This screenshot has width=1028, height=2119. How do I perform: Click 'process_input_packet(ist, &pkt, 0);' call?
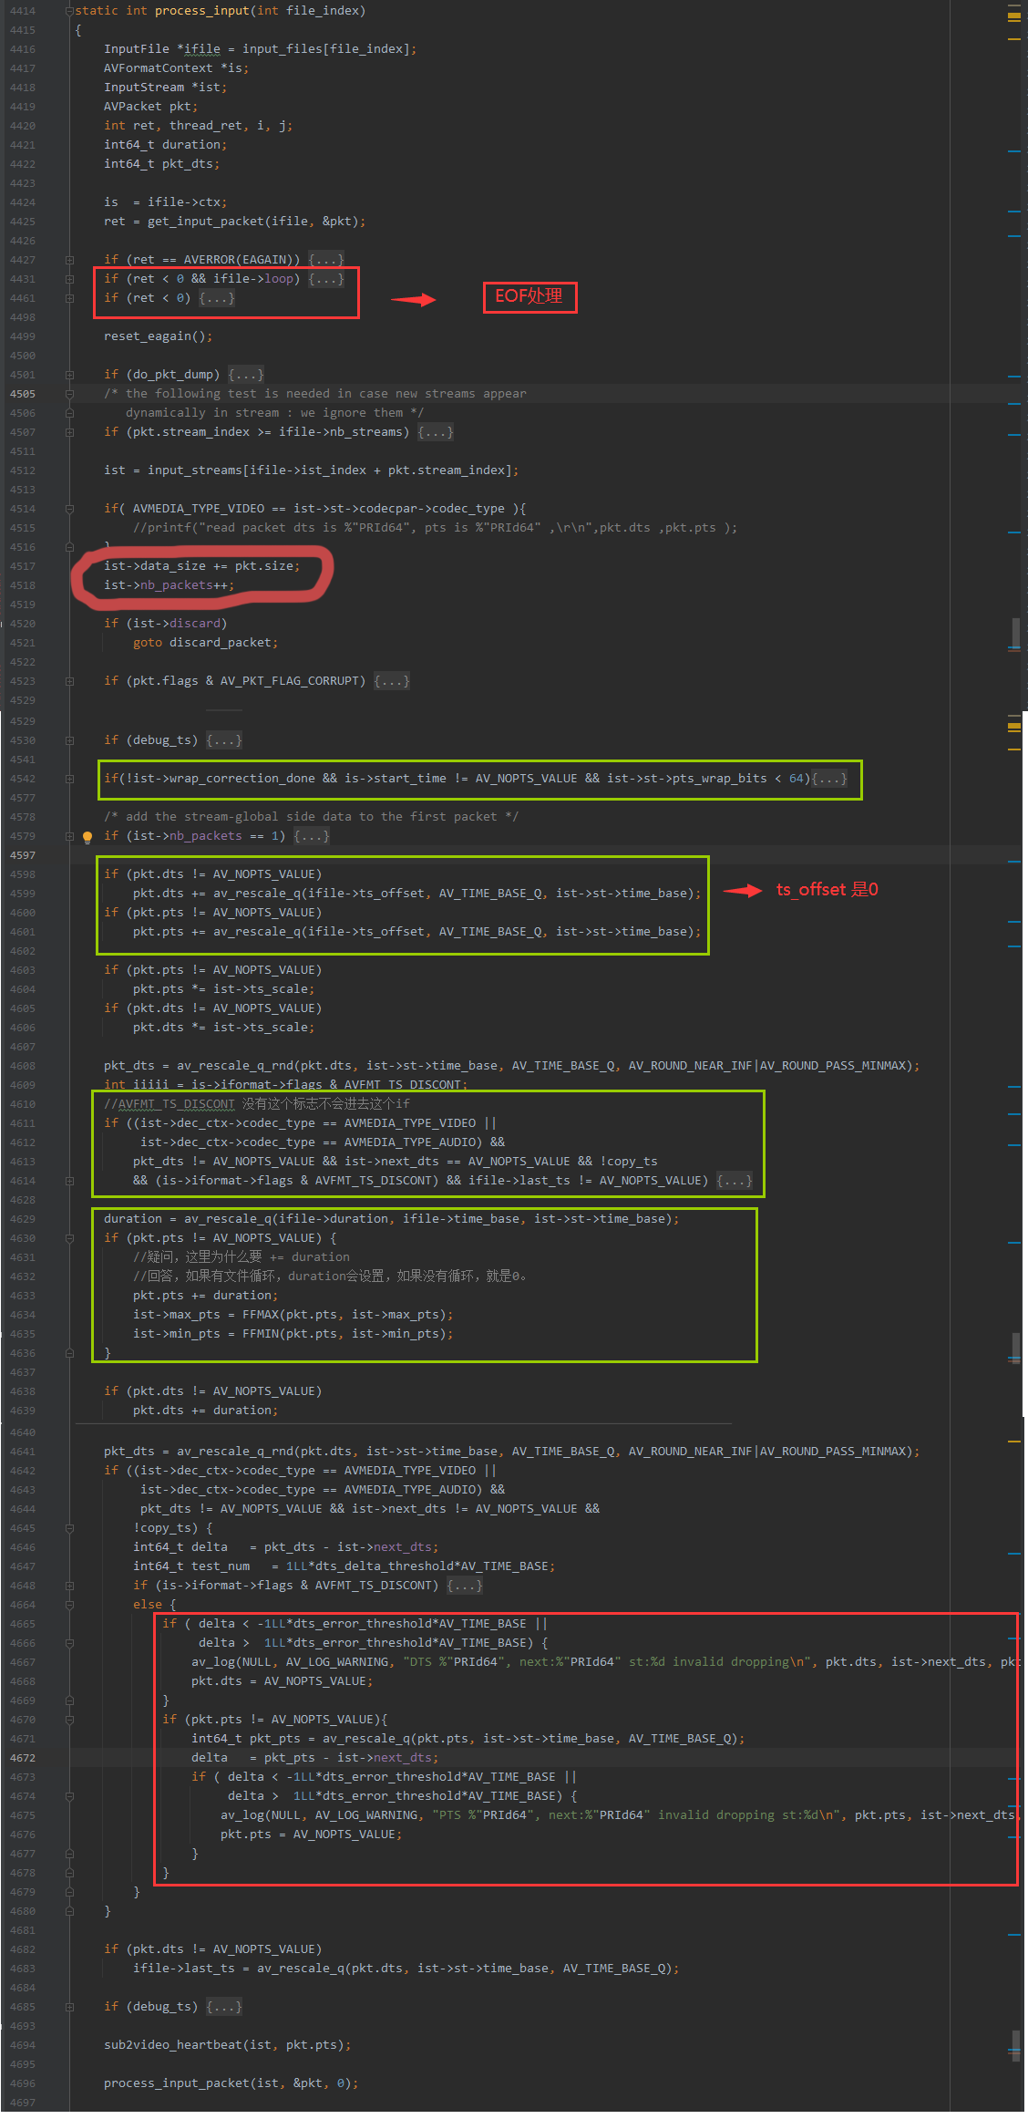point(231,2083)
